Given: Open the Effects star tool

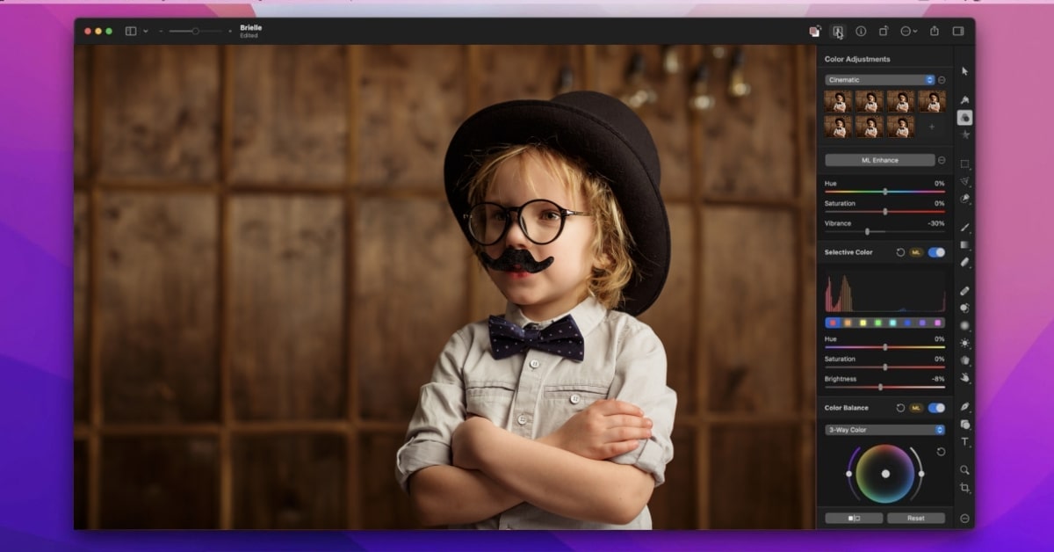Looking at the screenshot, I should click(x=964, y=135).
